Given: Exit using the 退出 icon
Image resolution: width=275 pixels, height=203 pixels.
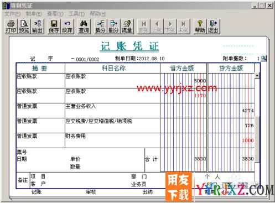Looking at the screenshot, I should pos(213,27).
